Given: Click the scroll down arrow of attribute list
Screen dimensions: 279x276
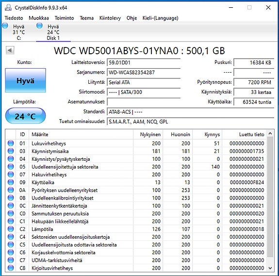Looking at the screenshot, I should [x=270, y=268].
